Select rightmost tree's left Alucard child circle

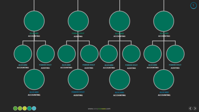pos(153,54)
